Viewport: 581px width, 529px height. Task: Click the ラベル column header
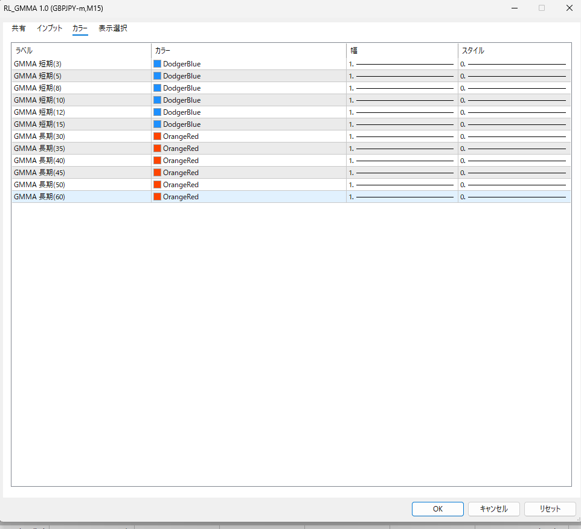coord(81,50)
